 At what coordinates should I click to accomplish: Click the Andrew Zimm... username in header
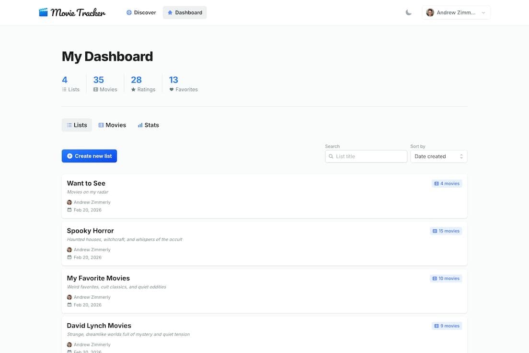(x=456, y=12)
